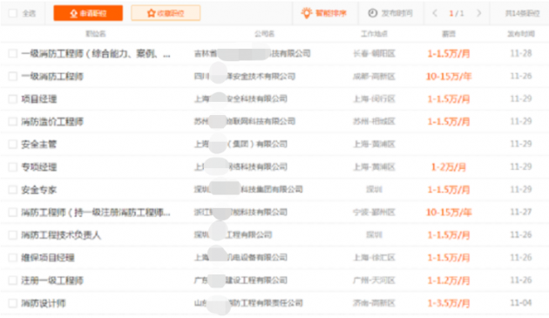Check the 安全专家 job row checkbox
The width and height of the screenshot is (549, 318).
[x=12, y=190]
